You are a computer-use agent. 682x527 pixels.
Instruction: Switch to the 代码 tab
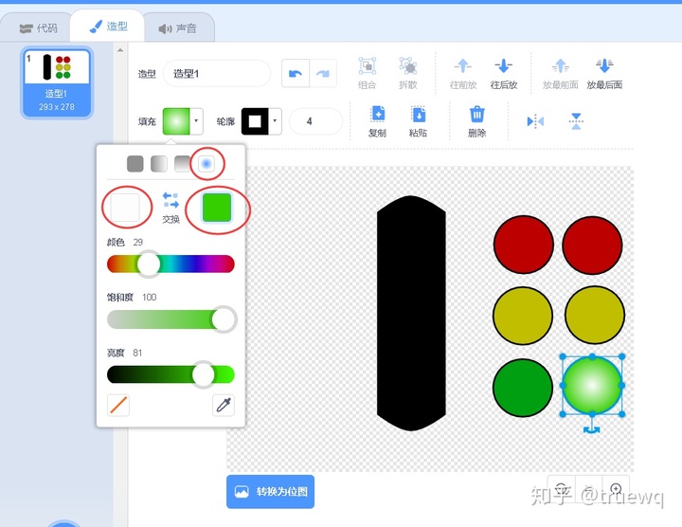tap(38, 28)
